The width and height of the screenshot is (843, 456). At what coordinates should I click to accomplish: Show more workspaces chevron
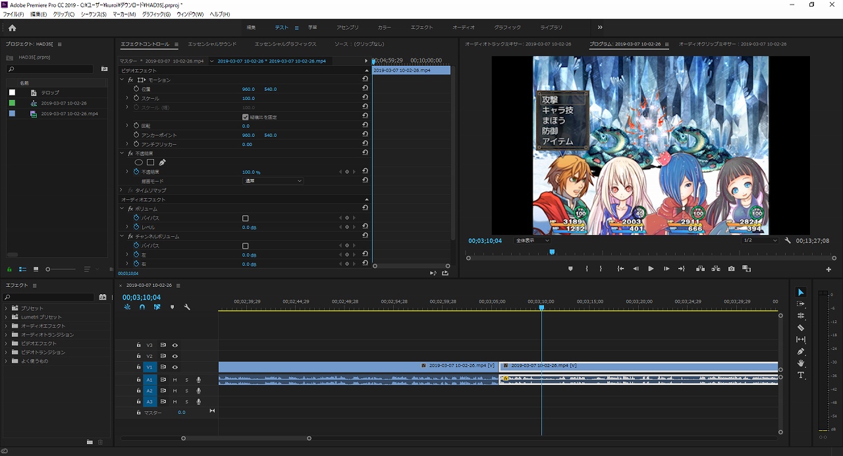(x=600, y=28)
